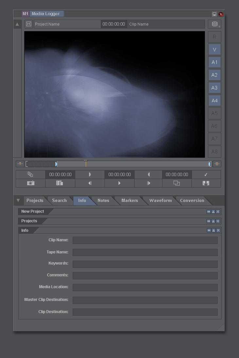Image resolution: width=239 pixels, height=358 pixels.
Task: Pop out the Projects panel
Action: (213, 221)
